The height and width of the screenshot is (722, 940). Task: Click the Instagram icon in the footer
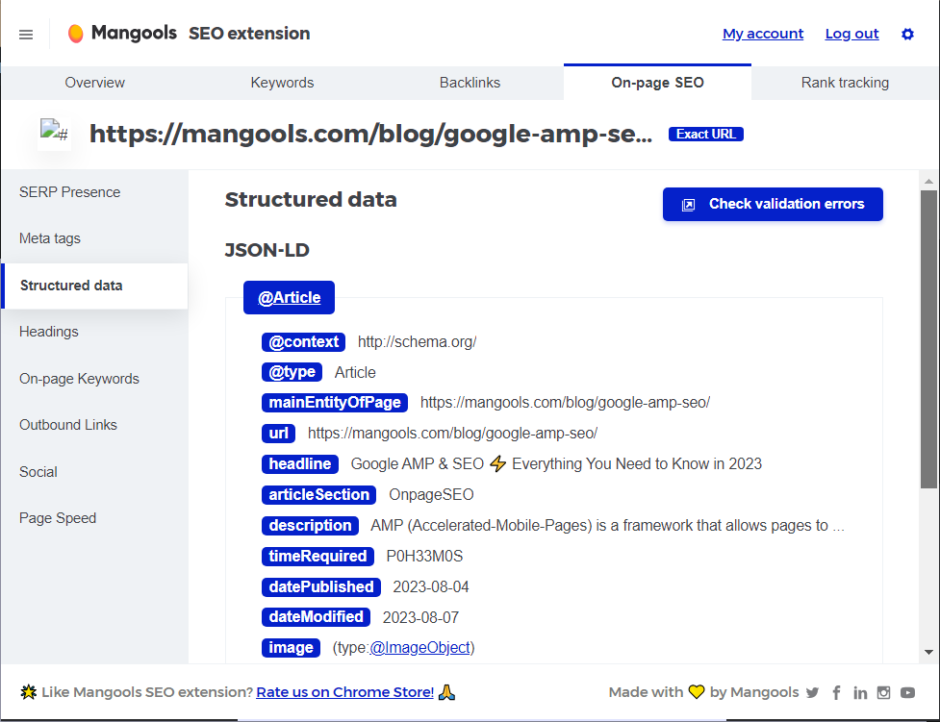[x=884, y=692]
